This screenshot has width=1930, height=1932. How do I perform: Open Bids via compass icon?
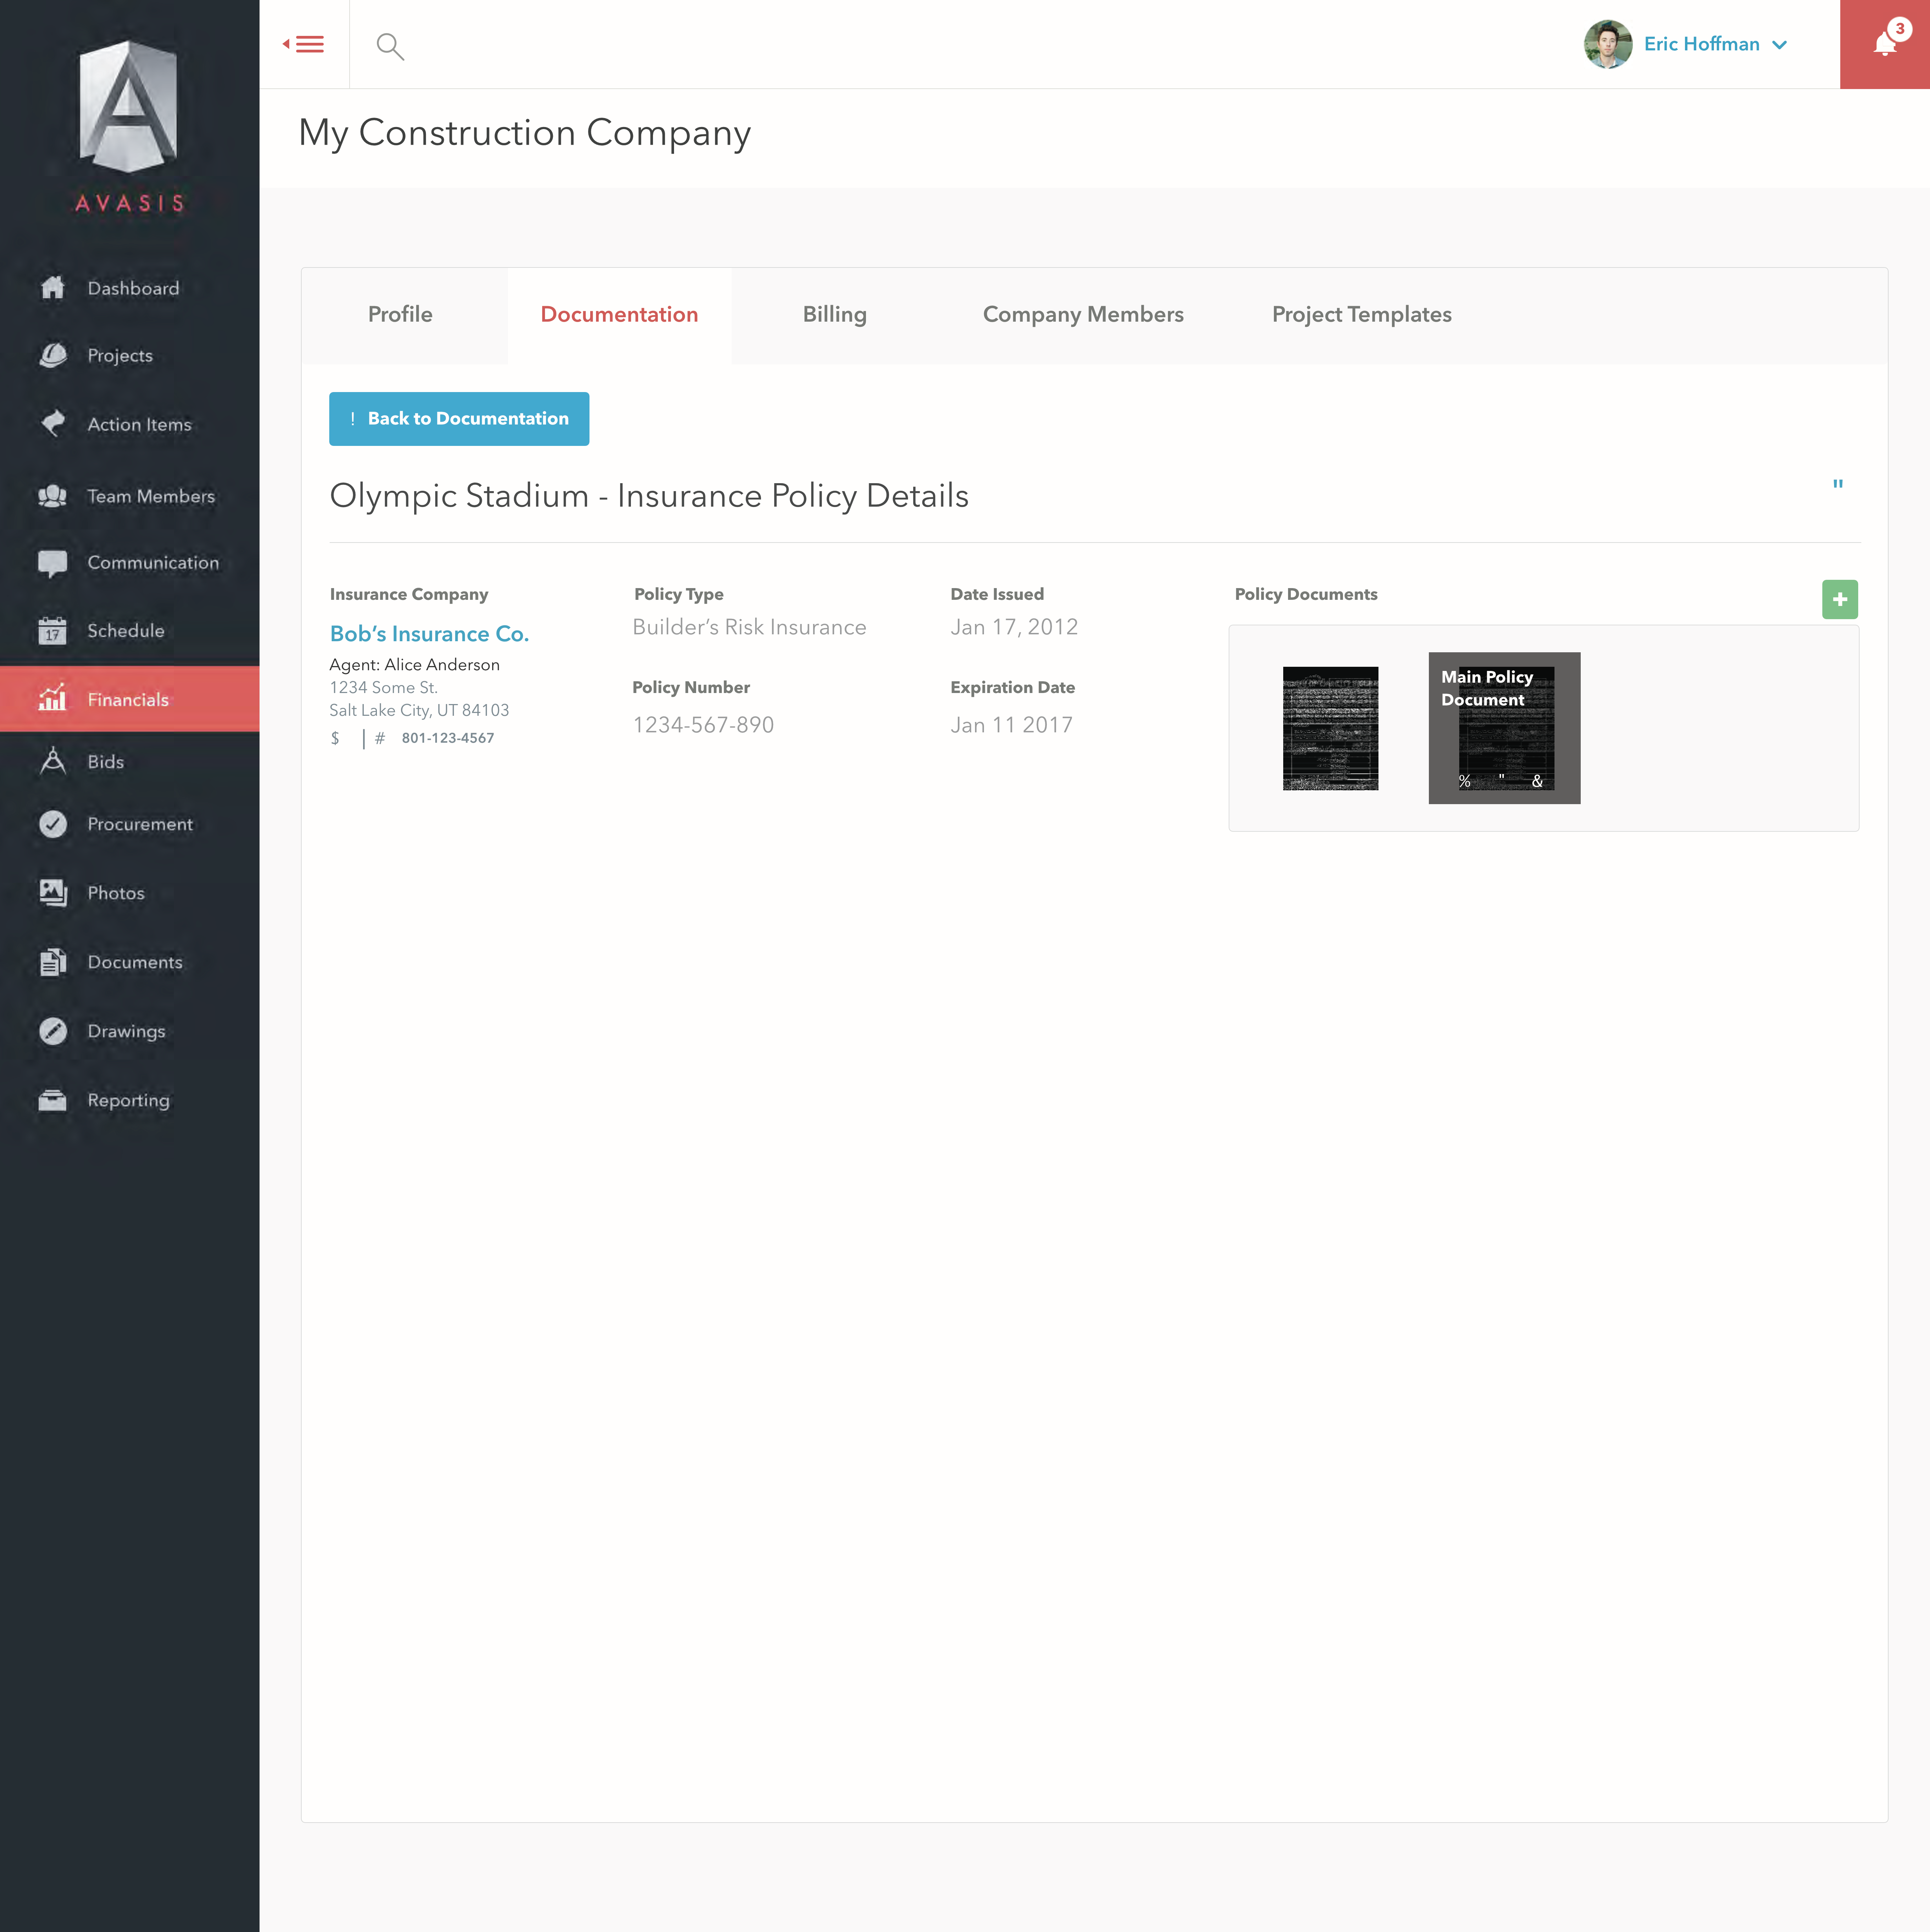(53, 761)
